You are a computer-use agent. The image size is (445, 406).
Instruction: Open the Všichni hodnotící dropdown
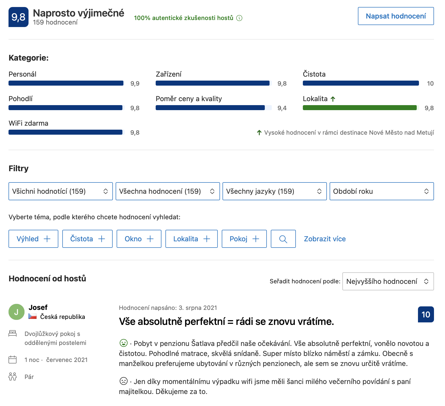61,191
